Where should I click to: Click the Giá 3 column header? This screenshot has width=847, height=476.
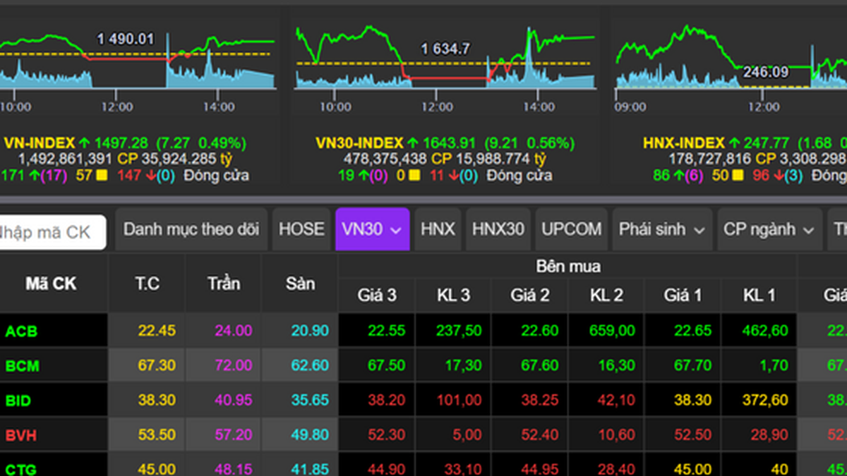tap(377, 295)
